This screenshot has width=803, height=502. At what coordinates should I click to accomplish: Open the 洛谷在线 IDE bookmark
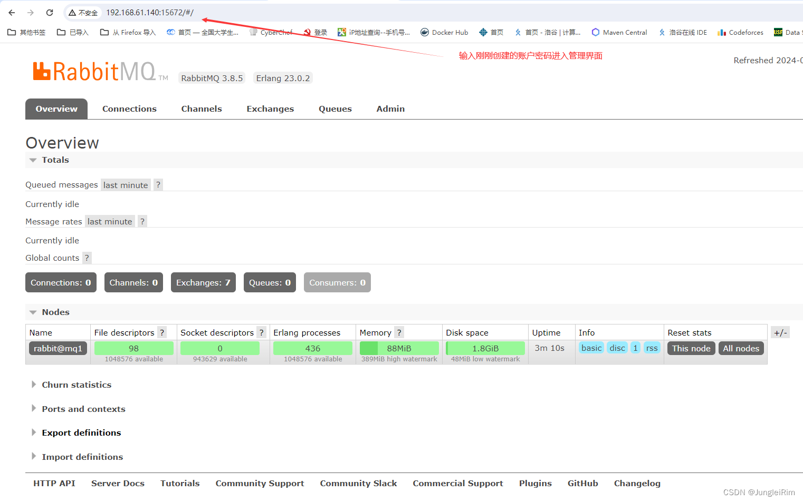coord(683,32)
